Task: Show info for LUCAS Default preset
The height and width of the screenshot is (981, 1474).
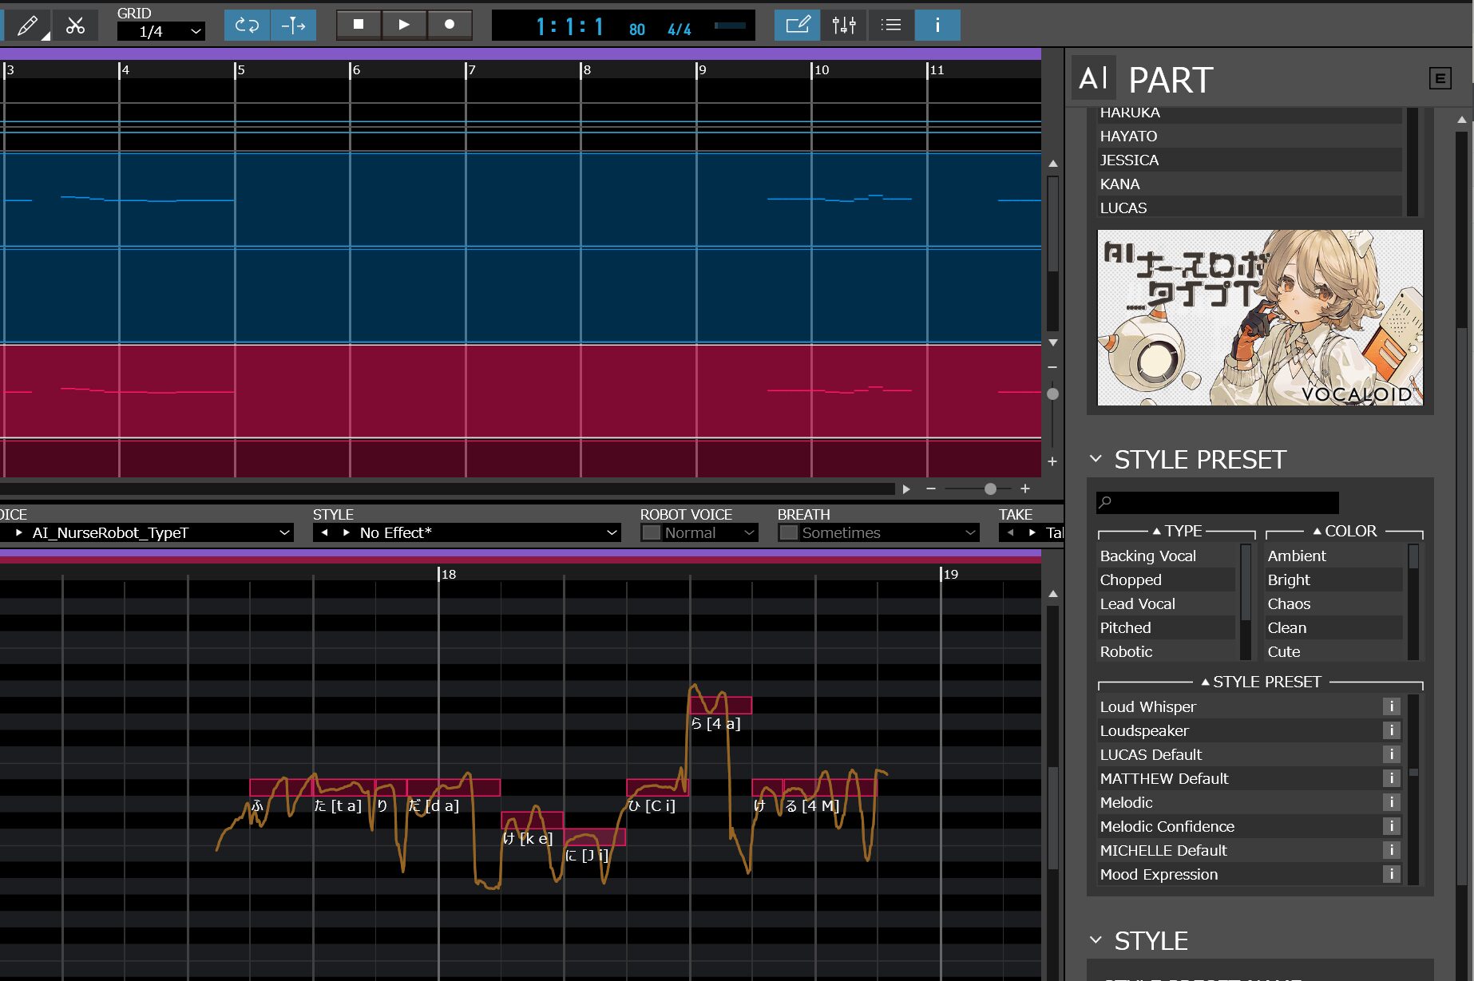Action: pyautogui.click(x=1391, y=754)
